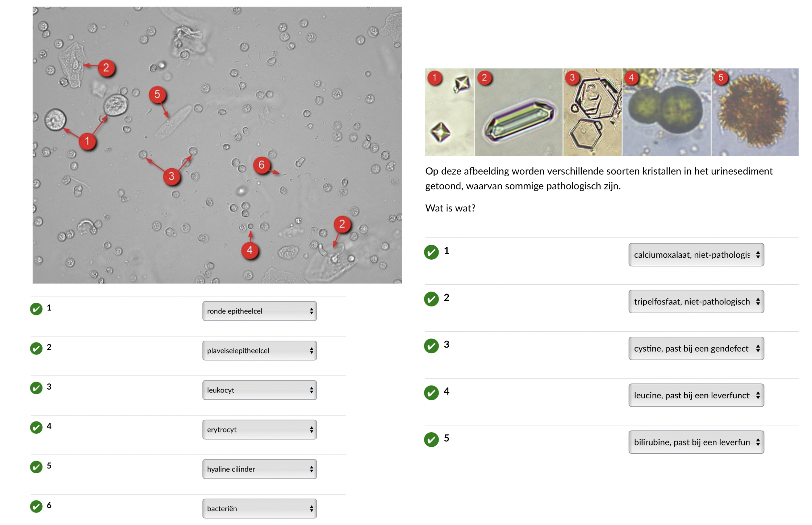812x525 pixels.
Task: Open the 'hyaline cilinder' dropdown
Action: [x=259, y=469]
